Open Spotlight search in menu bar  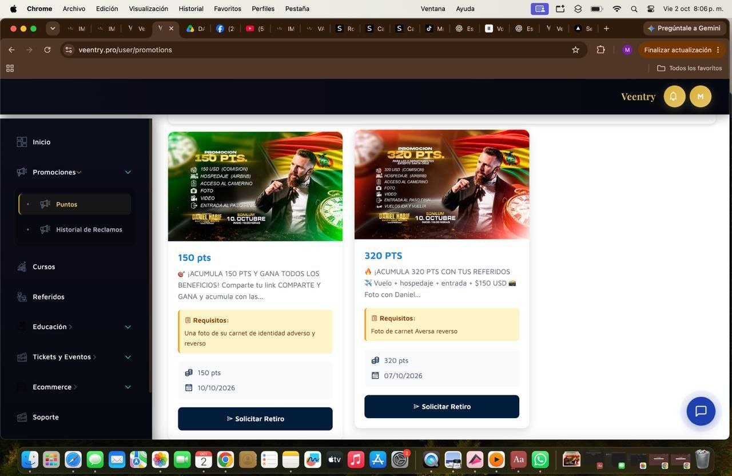pyautogui.click(x=634, y=9)
